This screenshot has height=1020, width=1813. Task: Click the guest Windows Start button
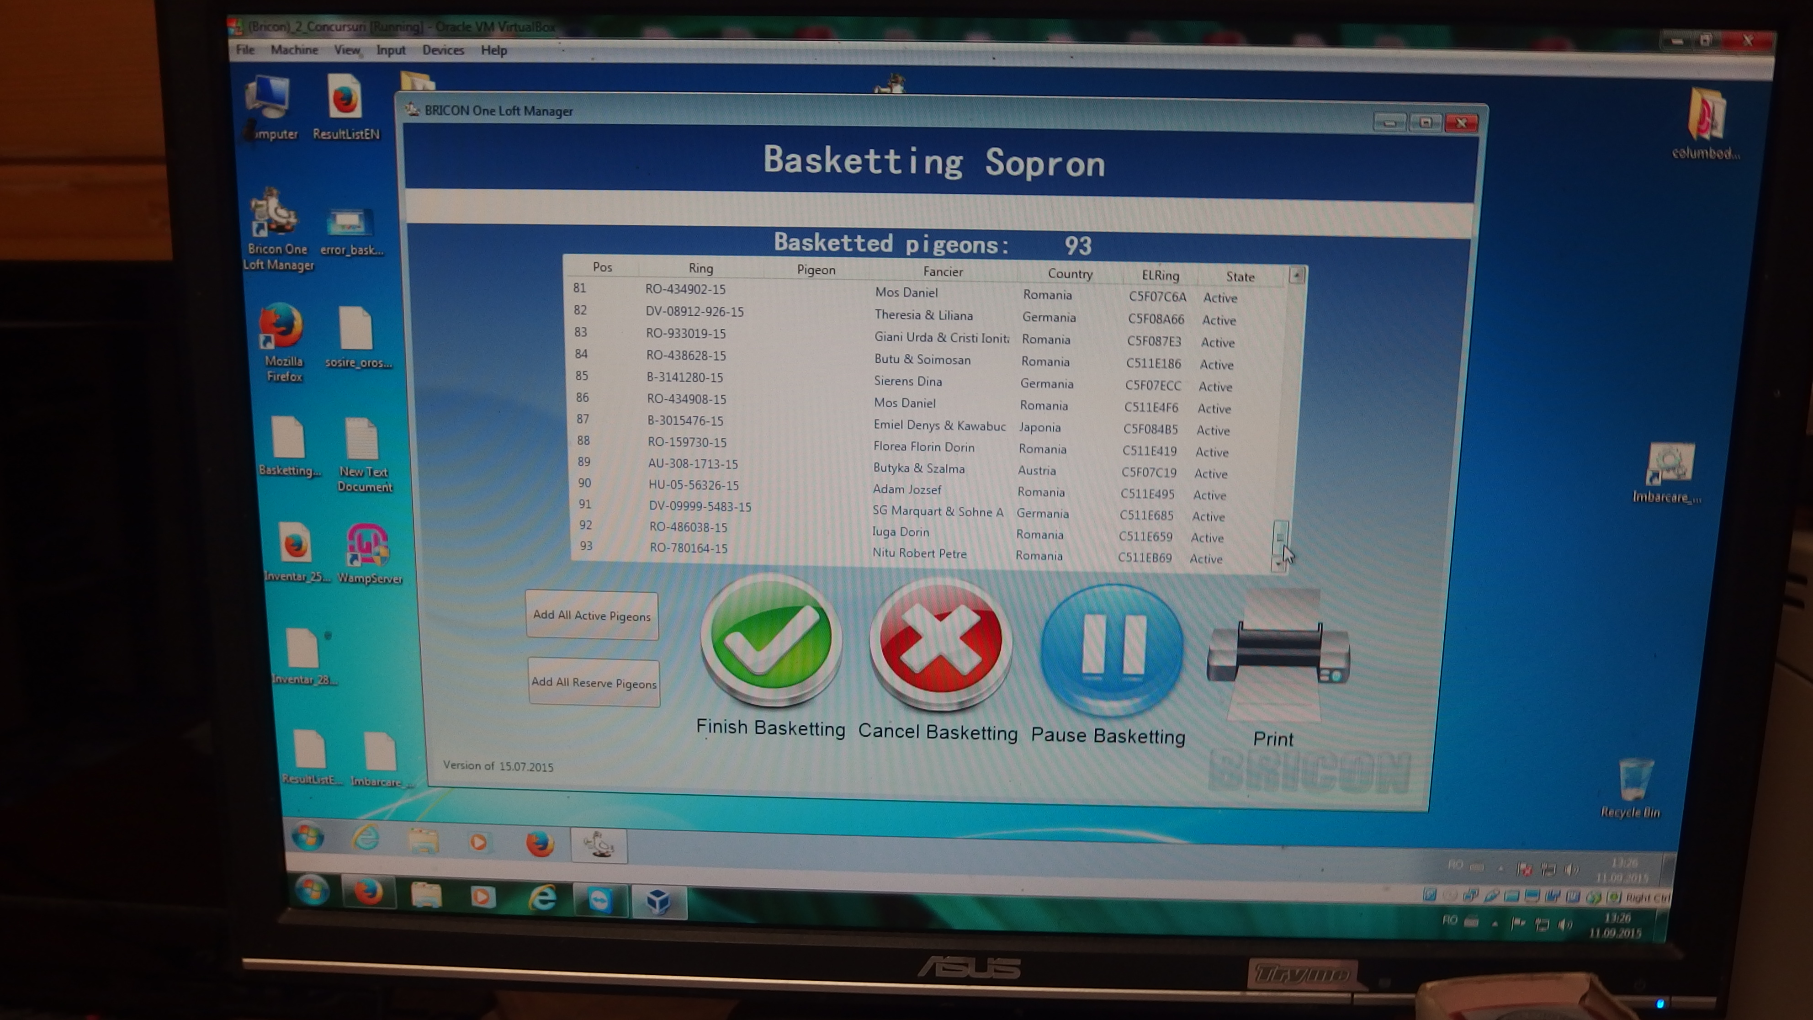coord(308,837)
